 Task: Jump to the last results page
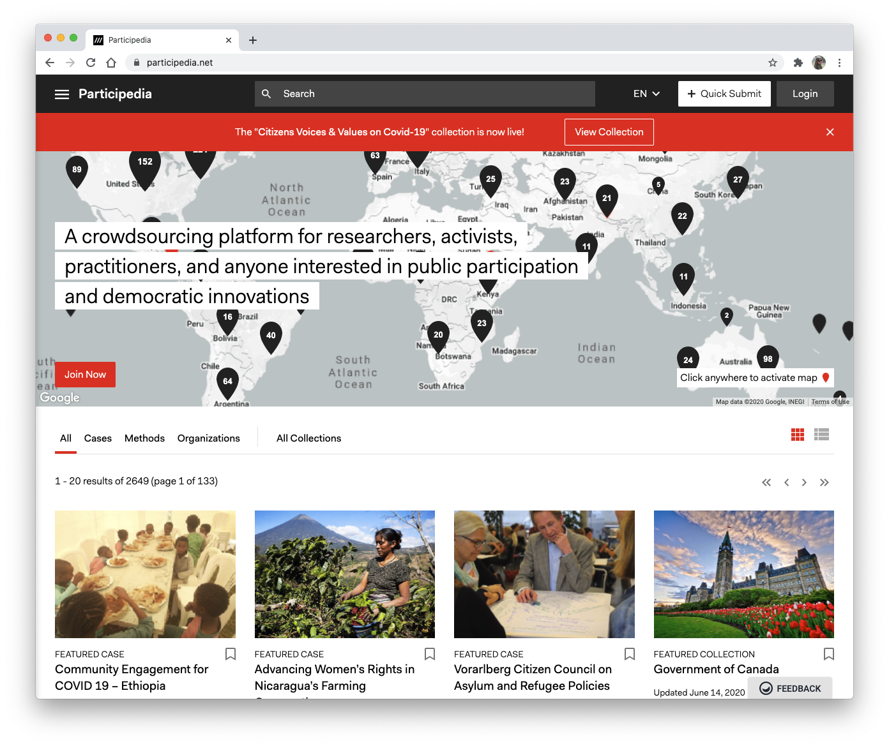[824, 482]
